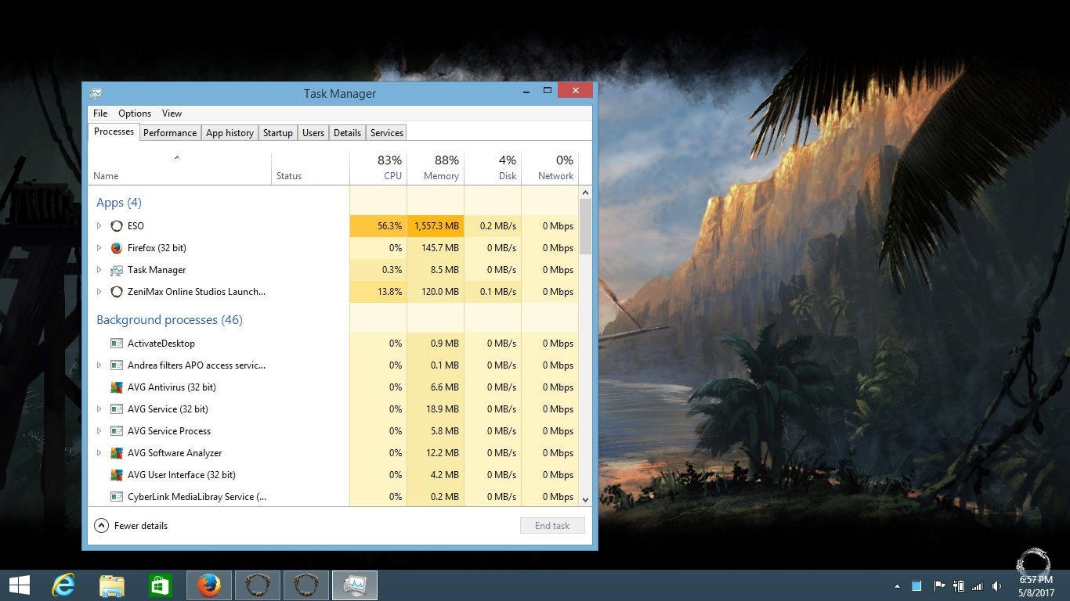Click the AVG Antivirus shield icon

[116, 387]
